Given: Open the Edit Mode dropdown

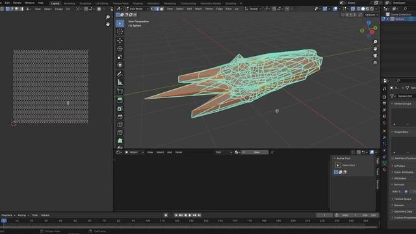Looking at the screenshot, I should (x=136, y=8).
